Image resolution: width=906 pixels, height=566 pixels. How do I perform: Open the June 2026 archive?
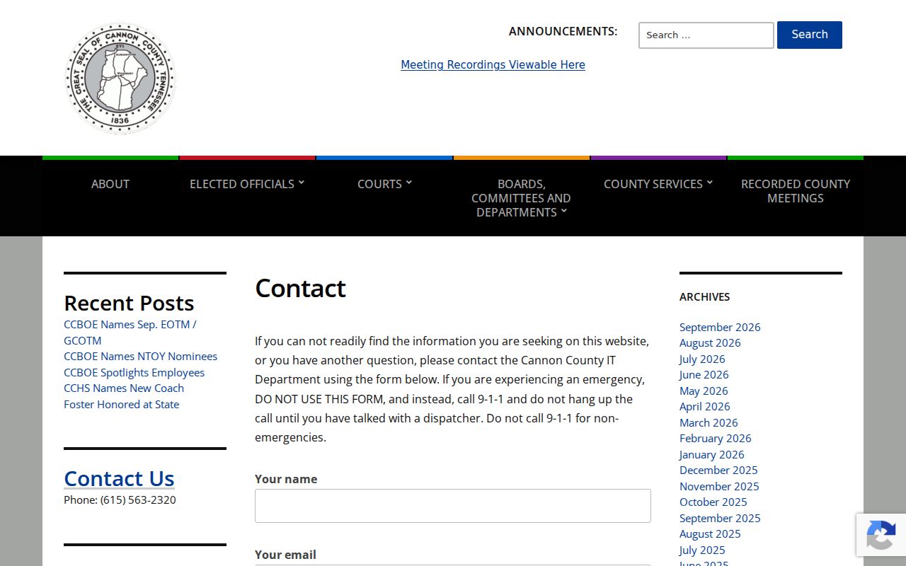coord(704,374)
